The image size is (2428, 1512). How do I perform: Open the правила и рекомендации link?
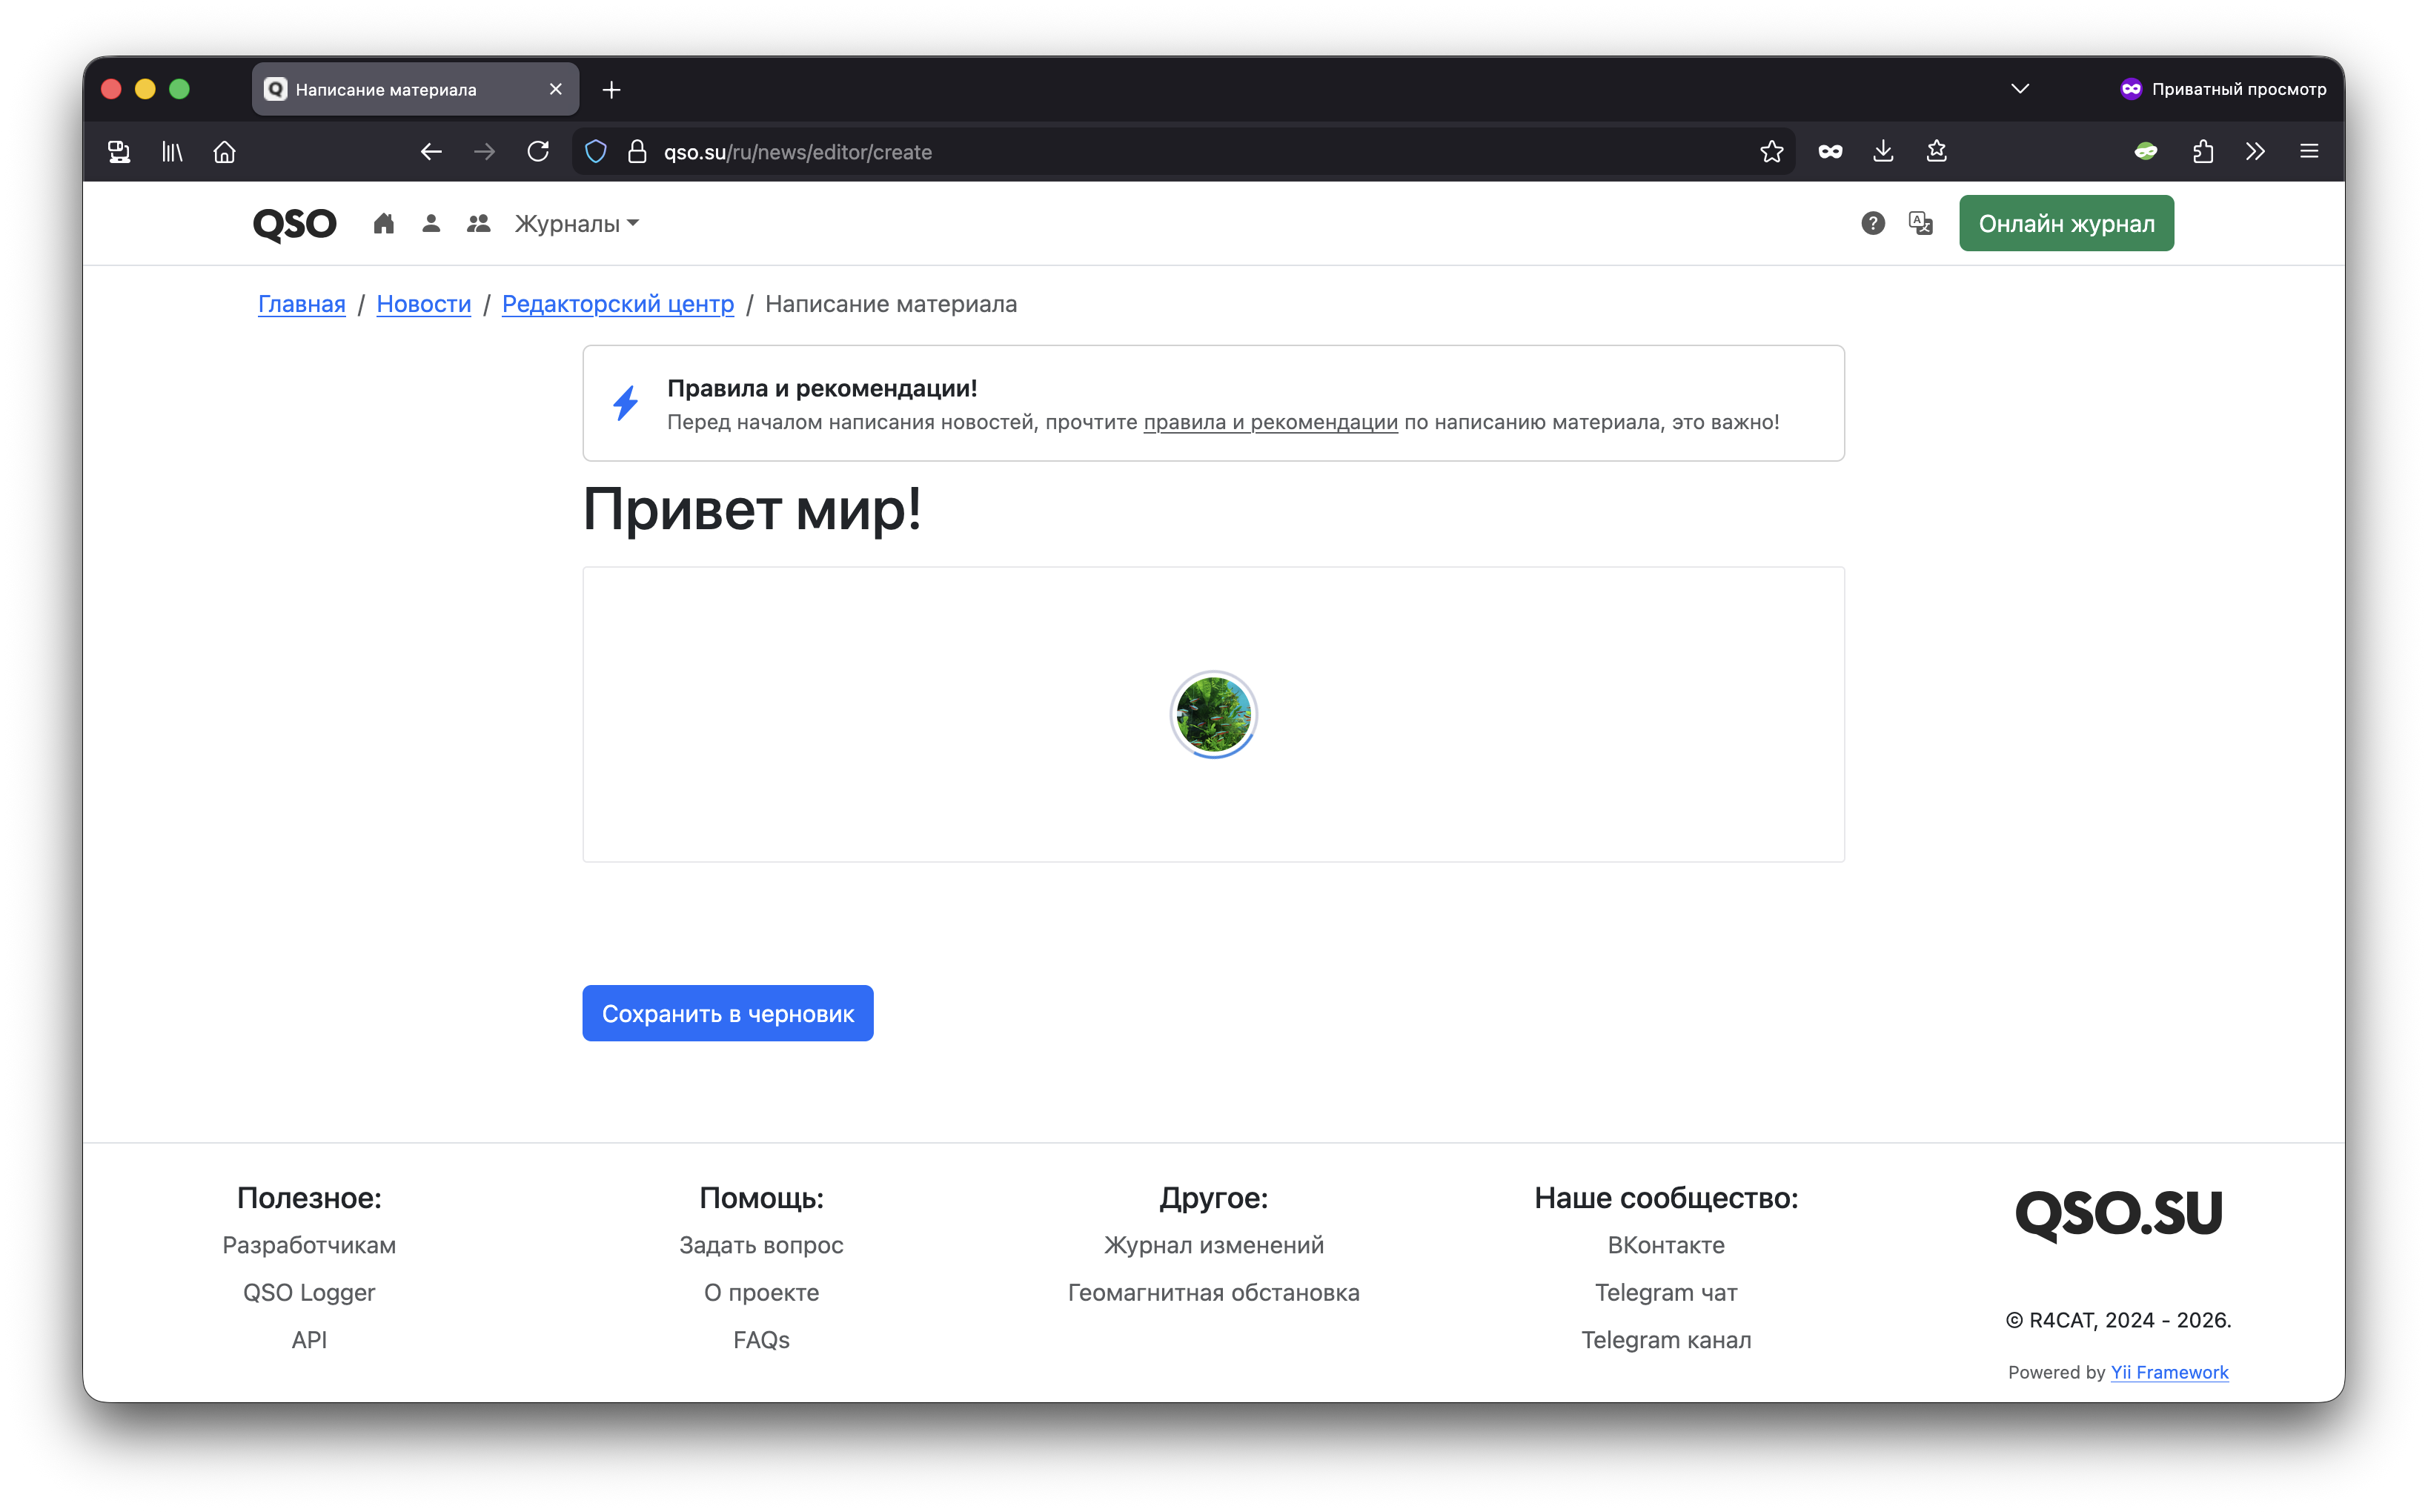[x=1270, y=422]
